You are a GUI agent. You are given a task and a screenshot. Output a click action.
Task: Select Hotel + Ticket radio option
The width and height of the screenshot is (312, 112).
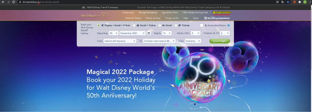[x=134, y=25]
